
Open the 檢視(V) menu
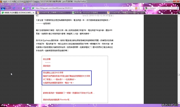click(19, 5)
